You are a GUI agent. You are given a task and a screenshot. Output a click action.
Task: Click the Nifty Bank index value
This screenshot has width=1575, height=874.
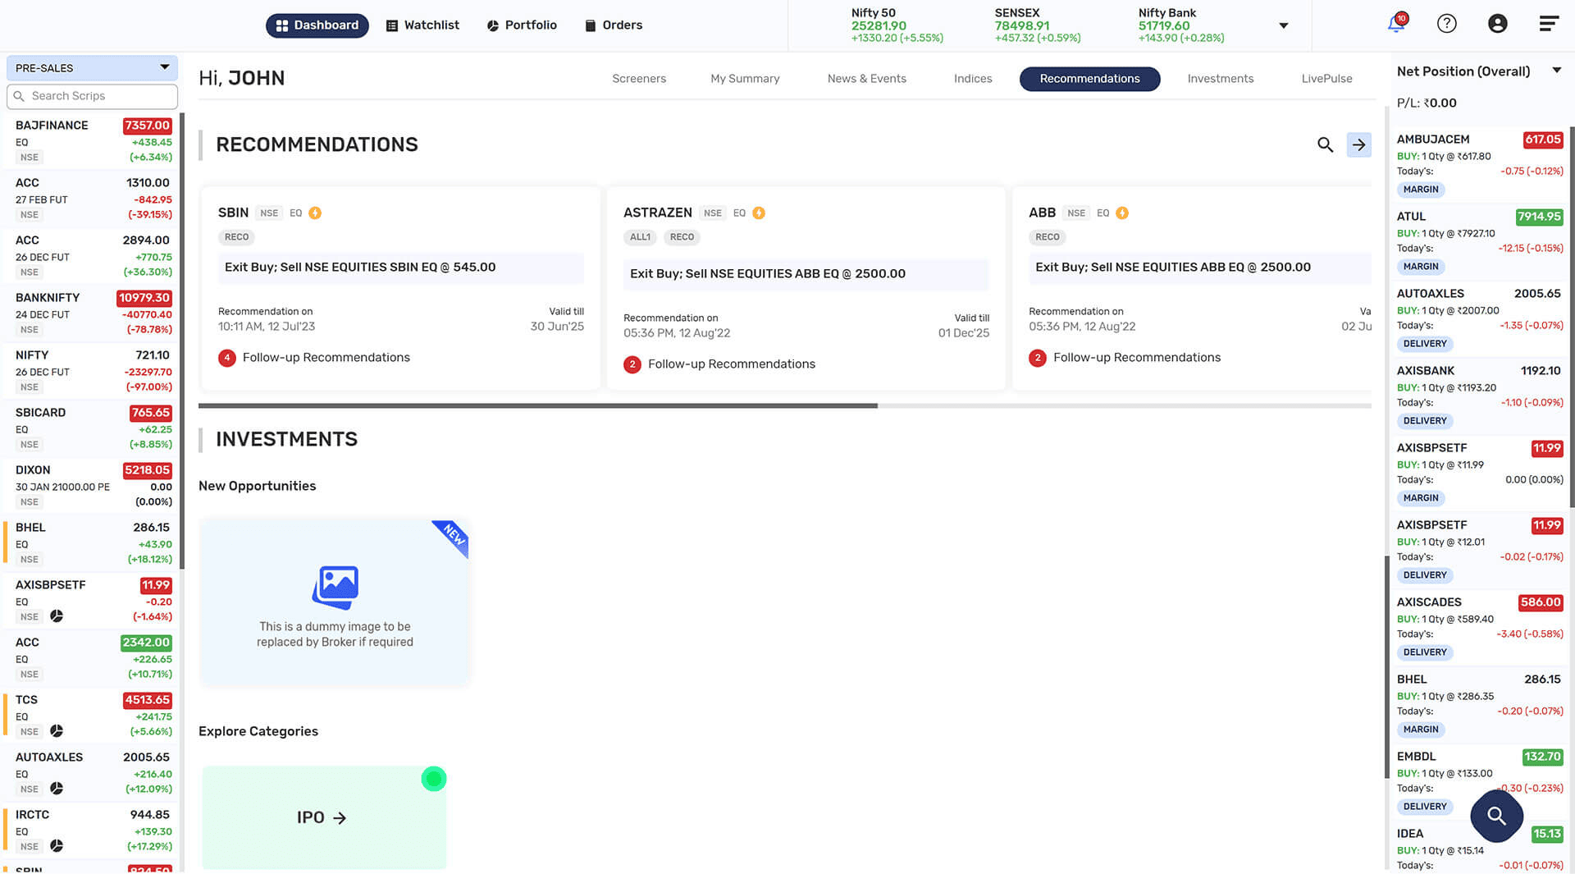tap(1164, 25)
